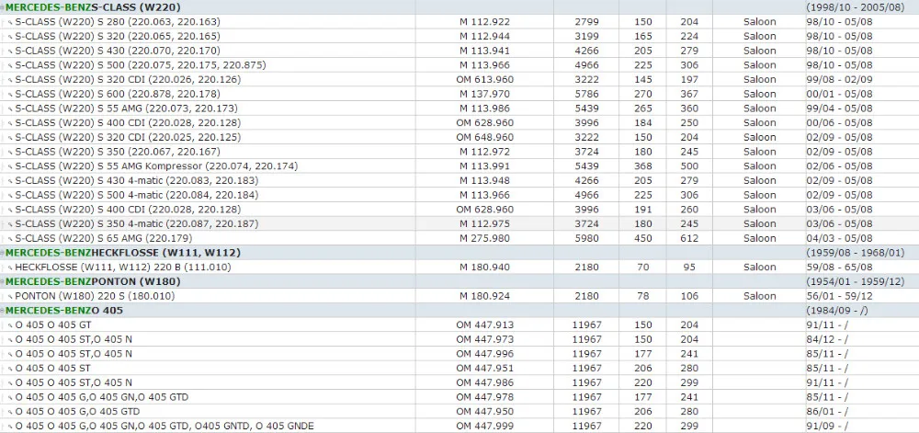Click engine code M 180.924
The image size is (919, 433).
[484, 296]
